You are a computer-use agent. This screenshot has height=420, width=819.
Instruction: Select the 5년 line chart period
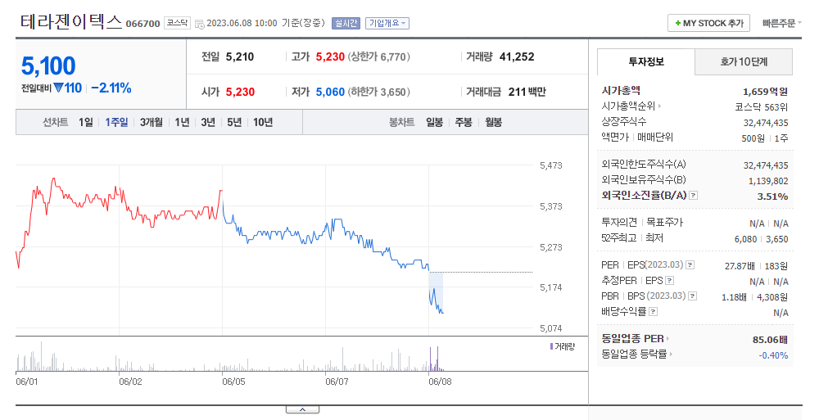pyautogui.click(x=234, y=122)
